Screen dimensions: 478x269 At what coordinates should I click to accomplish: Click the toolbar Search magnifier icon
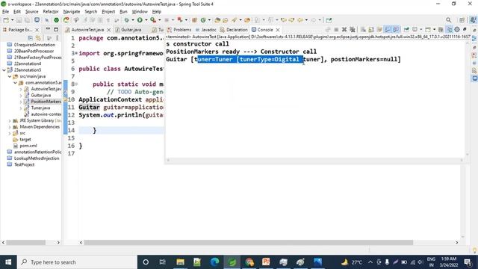point(448,20)
